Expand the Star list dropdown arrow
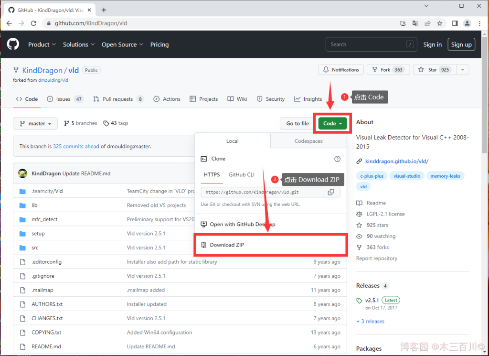Viewport: 489px width, 356px height. 462,70
